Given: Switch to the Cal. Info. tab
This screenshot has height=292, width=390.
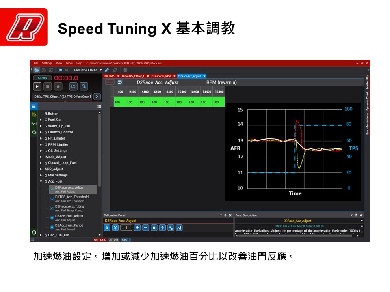Looking at the screenshot, I should pos(109,76).
